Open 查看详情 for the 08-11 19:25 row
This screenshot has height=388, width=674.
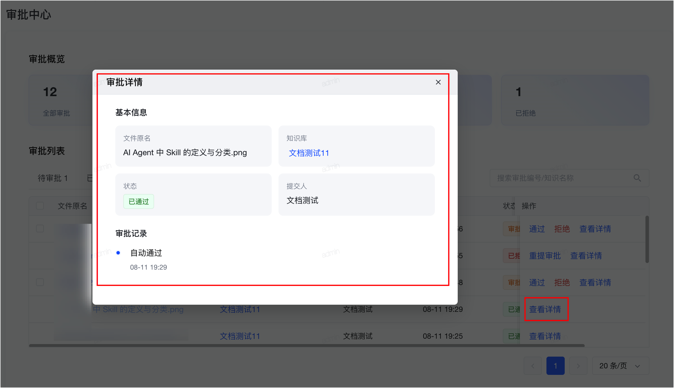point(545,336)
